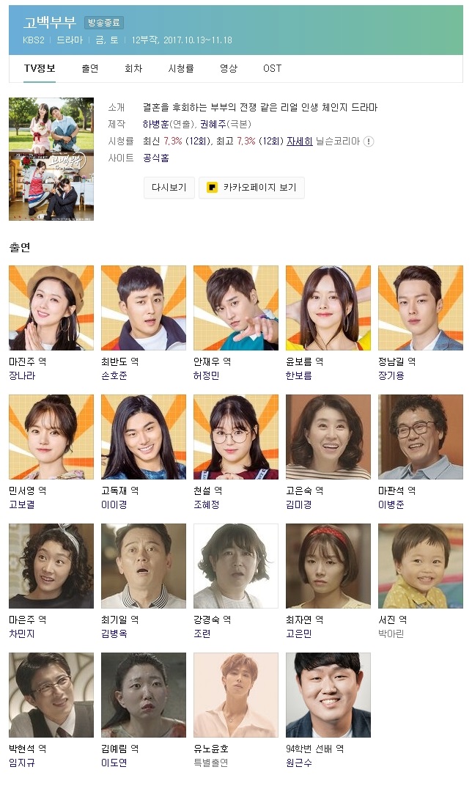This screenshot has height=786, width=472.
Task: Click the 장나라 actor name link
Action: (x=22, y=375)
